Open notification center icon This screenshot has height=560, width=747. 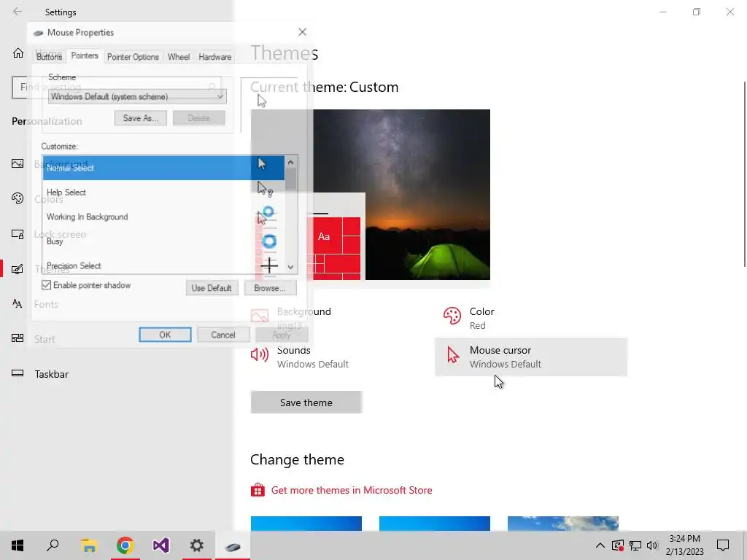click(x=723, y=545)
